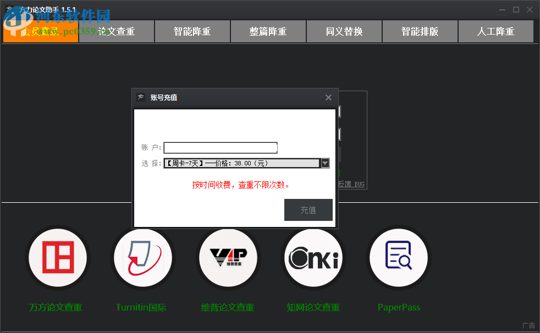Click the 会员登录 member login button
Screen dimensions: 540x333
[x=40, y=31]
